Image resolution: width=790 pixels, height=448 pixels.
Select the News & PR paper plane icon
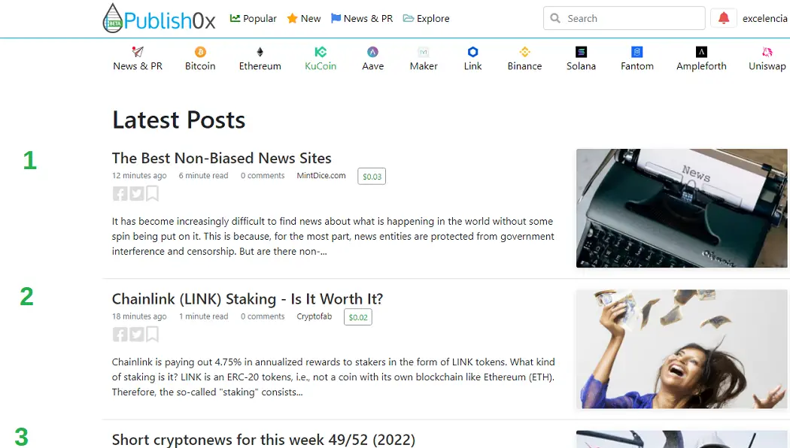pos(138,52)
